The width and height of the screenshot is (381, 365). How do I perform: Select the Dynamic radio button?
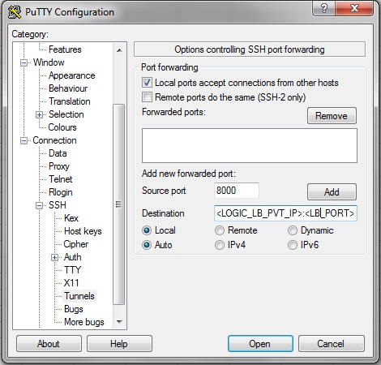point(293,230)
